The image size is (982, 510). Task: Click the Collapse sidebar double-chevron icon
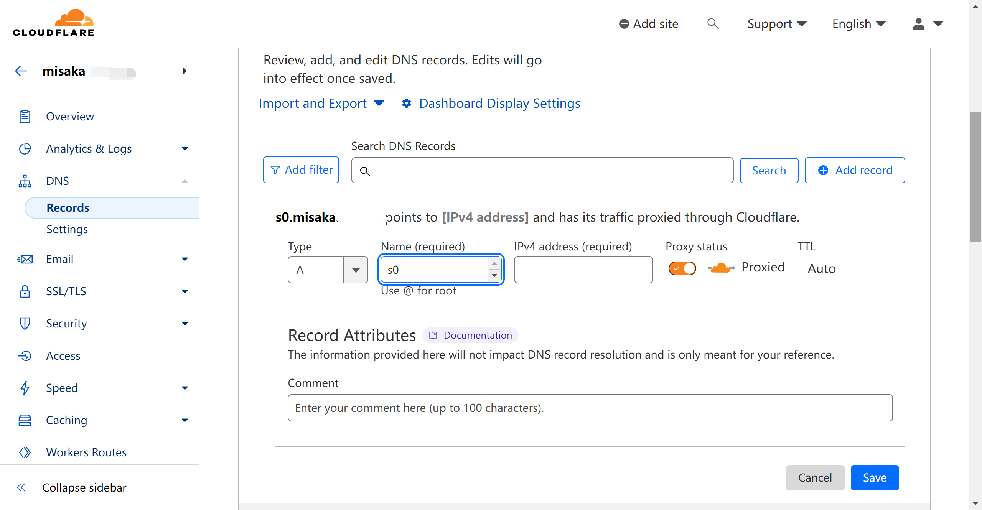pos(21,487)
